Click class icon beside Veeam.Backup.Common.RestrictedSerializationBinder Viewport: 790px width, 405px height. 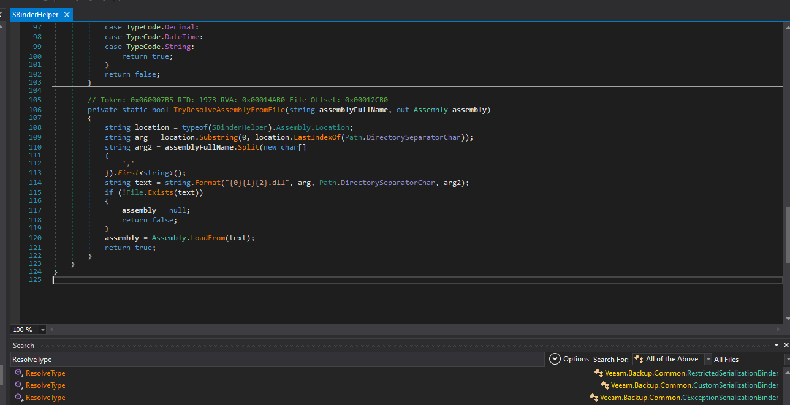pyautogui.click(x=599, y=373)
